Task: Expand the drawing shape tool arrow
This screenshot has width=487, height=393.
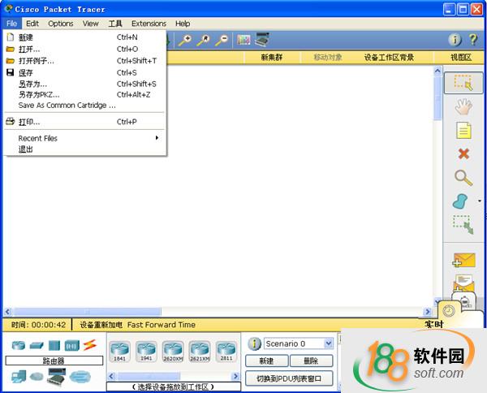Action: coord(479,201)
